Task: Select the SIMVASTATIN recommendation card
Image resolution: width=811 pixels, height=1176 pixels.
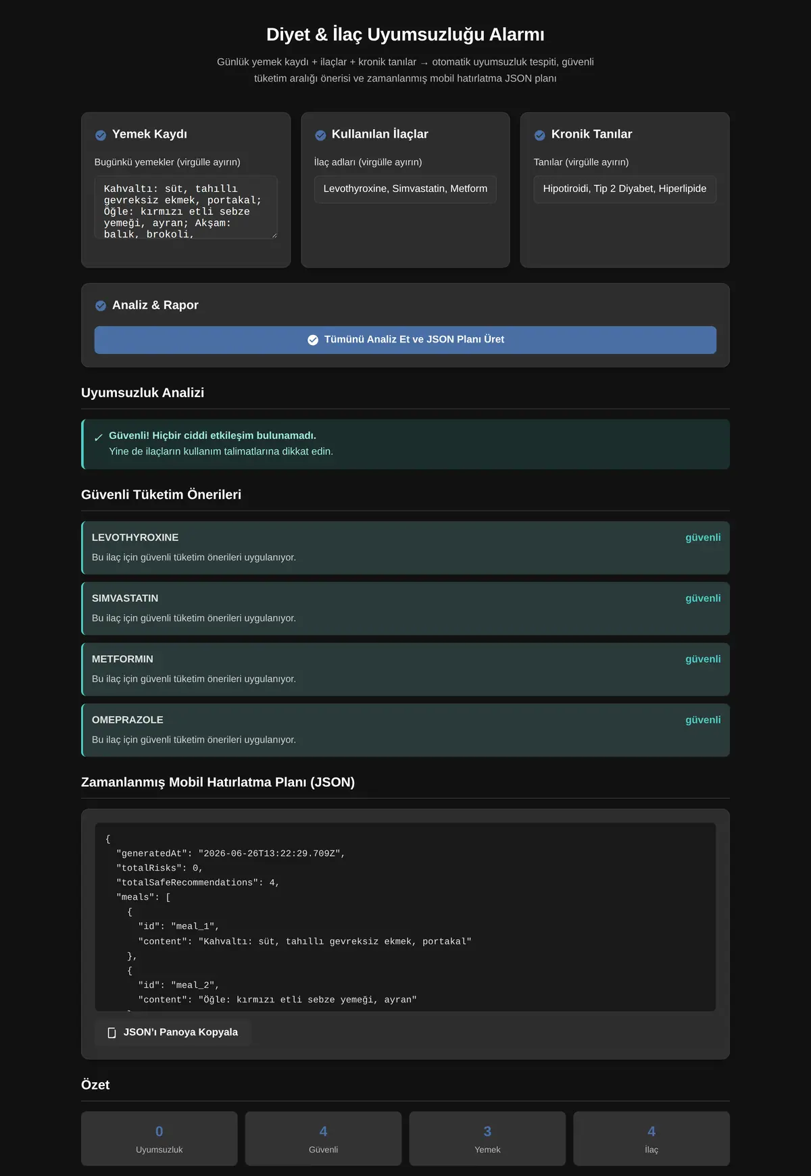Action: (x=405, y=609)
